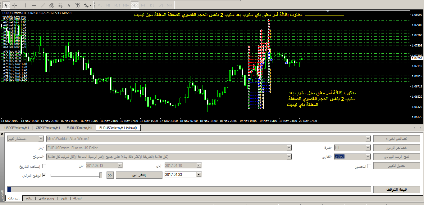The height and width of the screenshot is (205, 424).
Task: Click the خصائص الخبراء button
Action: coord(396,139)
